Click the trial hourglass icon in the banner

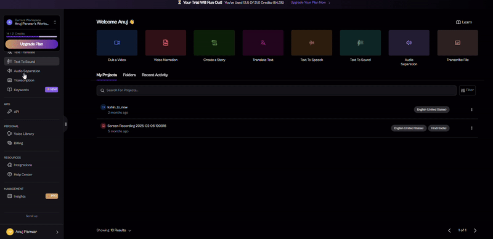click(179, 2)
